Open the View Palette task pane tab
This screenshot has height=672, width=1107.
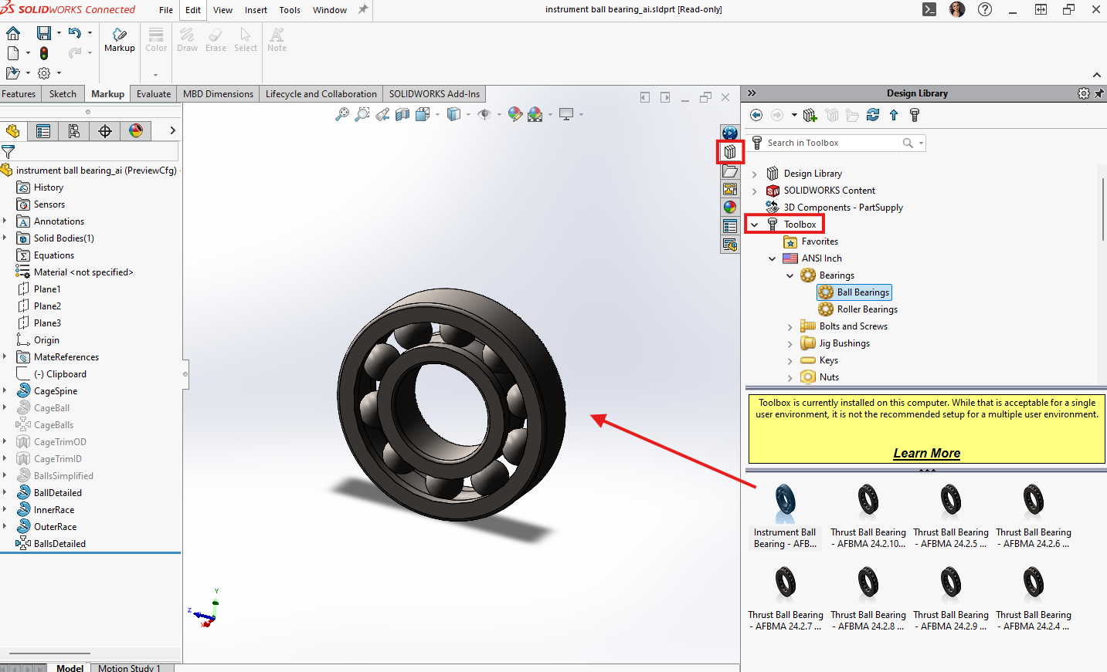(x=730, y=189)
